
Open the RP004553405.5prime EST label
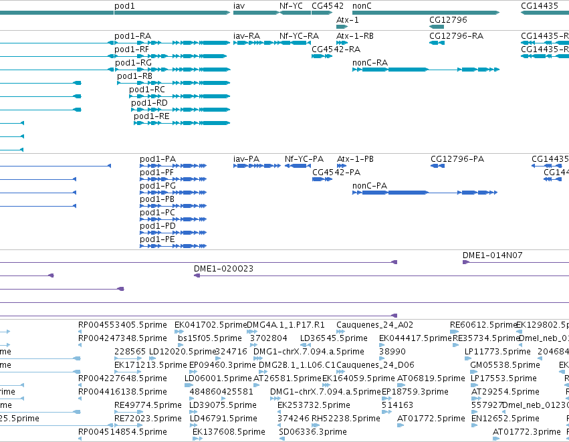tap(122, 325)
